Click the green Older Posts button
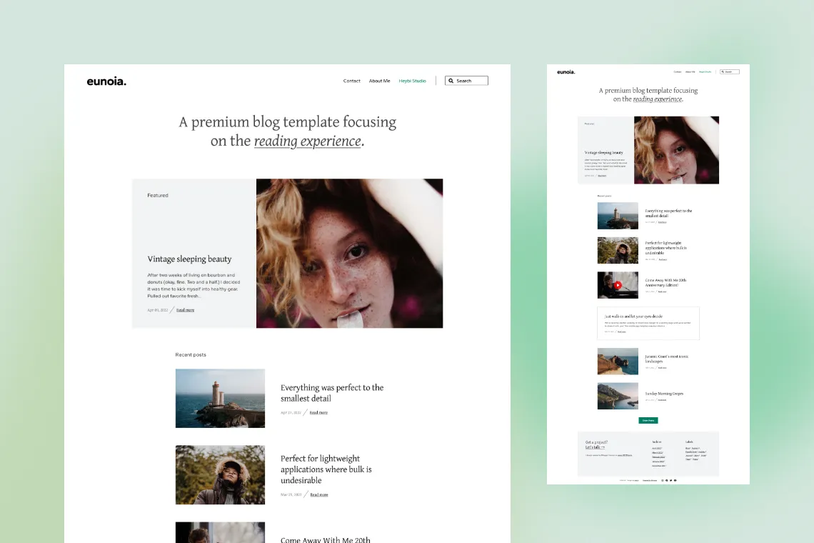The height and width of the screenshot is (543, 814). click(648, 420)
